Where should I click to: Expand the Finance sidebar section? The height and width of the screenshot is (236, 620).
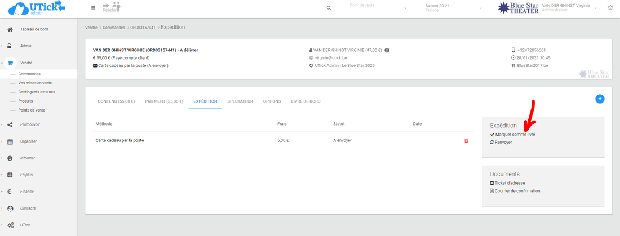click(x=27, y=192)
